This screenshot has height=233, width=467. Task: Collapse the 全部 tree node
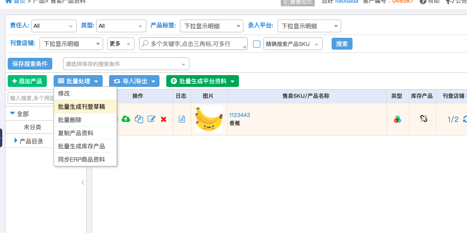tap(12, 113)
